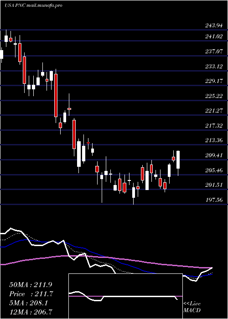228x319 pixels.
Task: Click the 221.27 price level label
Action: pos(213,111)
